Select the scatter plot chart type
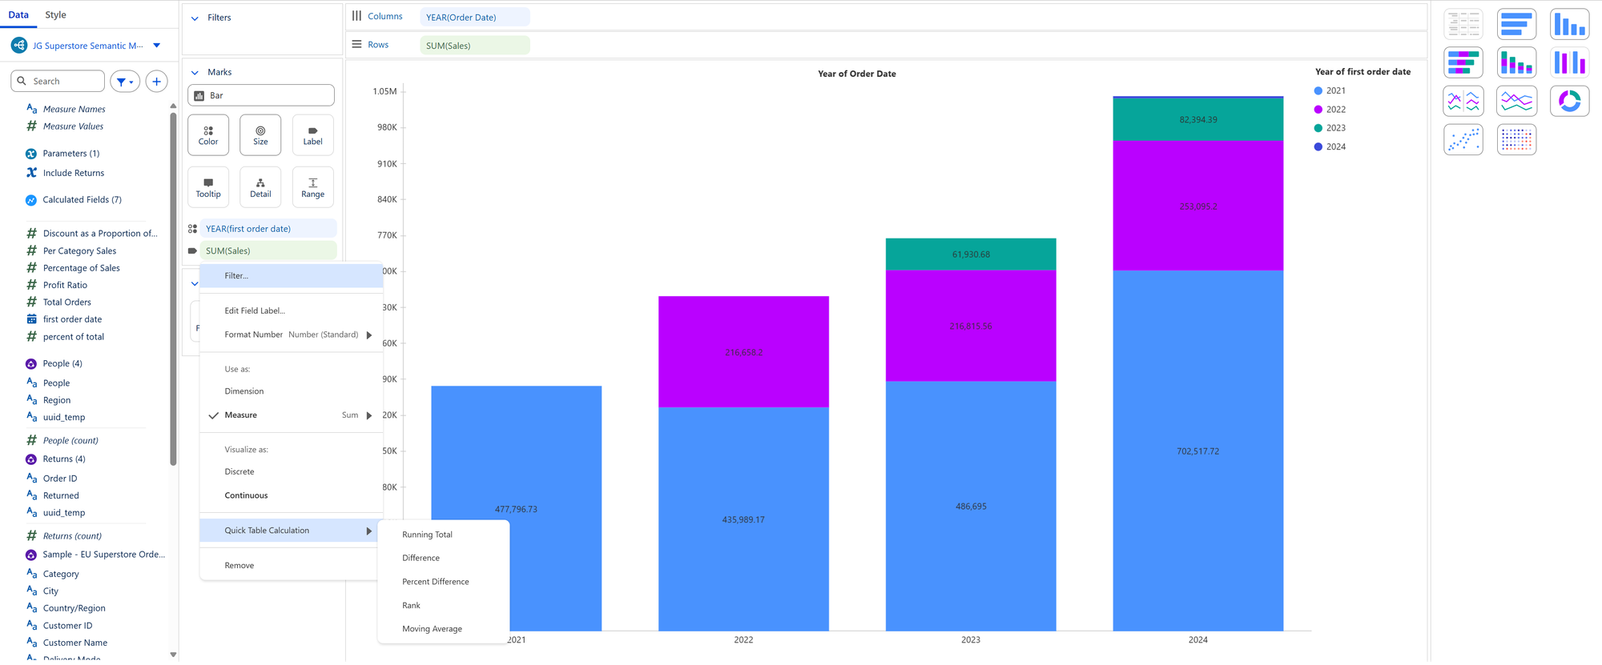 tap(1463, 139)
